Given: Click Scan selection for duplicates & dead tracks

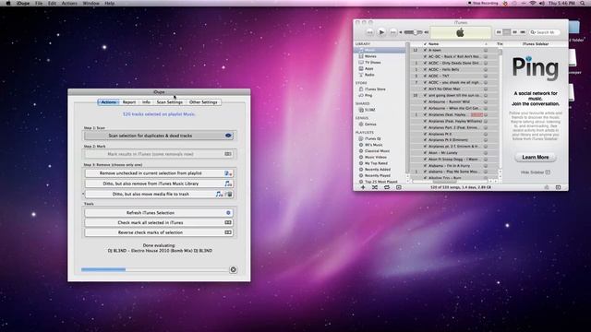Looking at the screenshot, I should (x=159, y=136).
